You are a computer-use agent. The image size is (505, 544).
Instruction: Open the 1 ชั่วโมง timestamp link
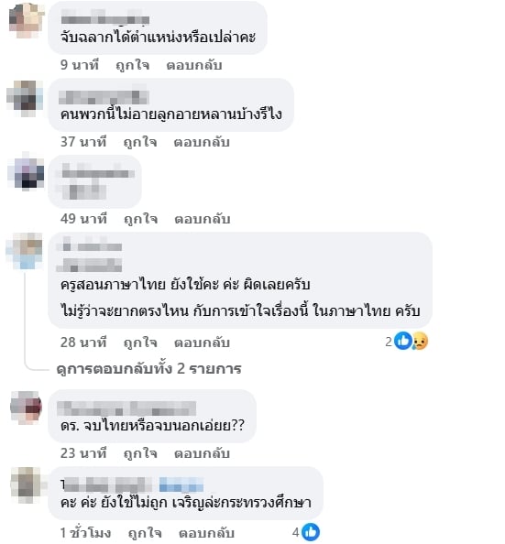point(85,533)
